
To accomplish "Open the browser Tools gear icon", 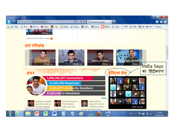I will pyautogui.click(x=165, y=22).
